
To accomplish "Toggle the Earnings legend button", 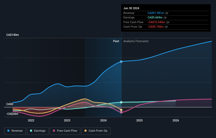I will click(x=38, y=131).
